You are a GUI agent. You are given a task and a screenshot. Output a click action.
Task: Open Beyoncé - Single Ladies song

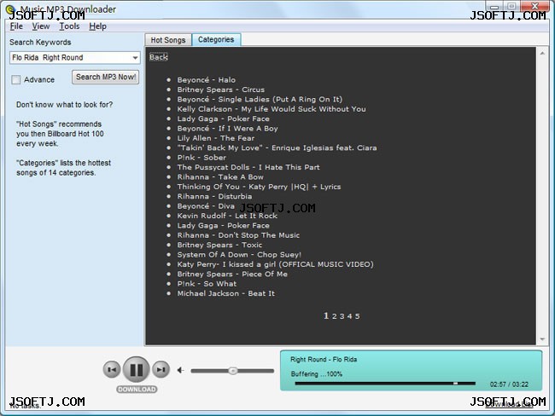tap(260, 100)
